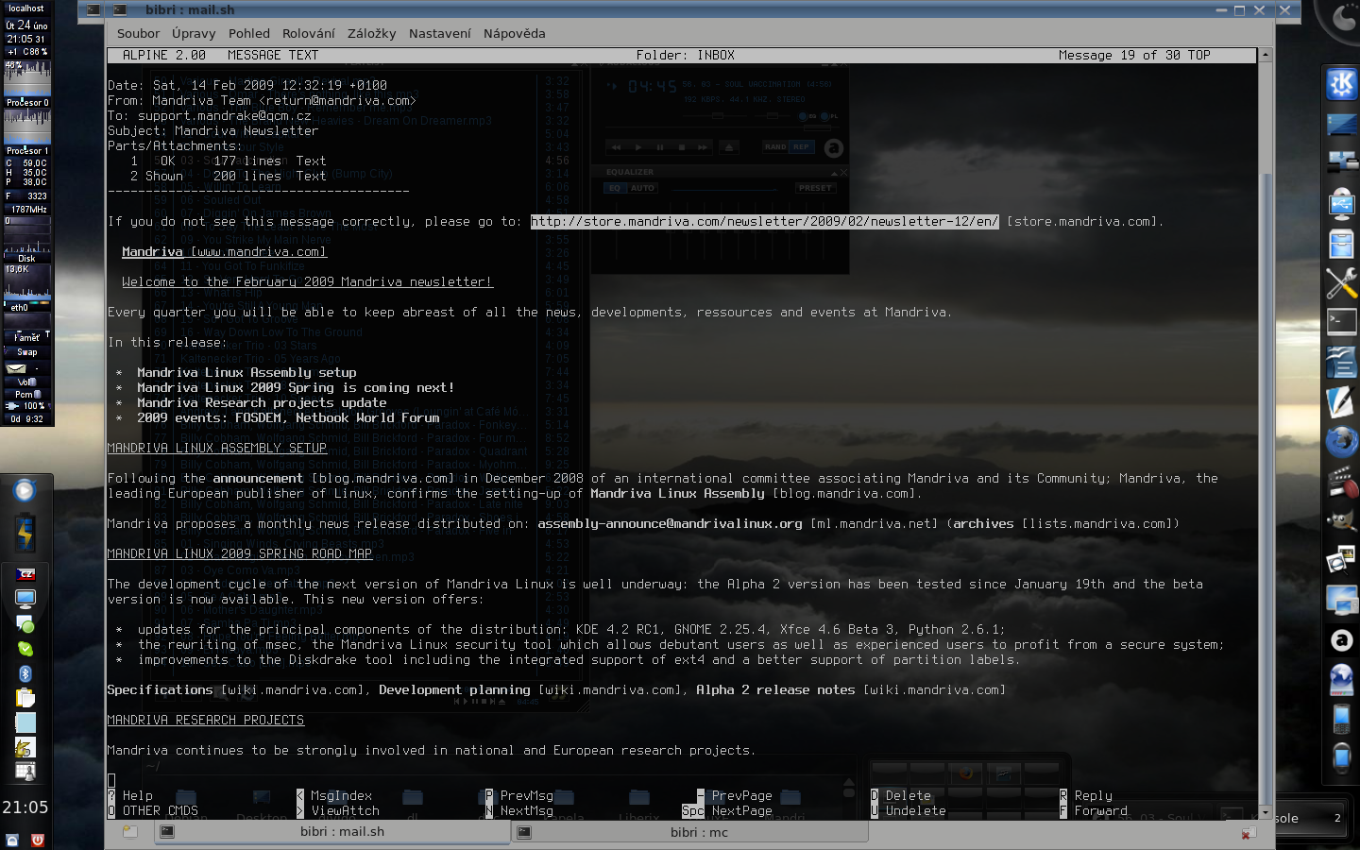This screenshot has width=1360, height=850.
Task: Click the Czech keyboard layout flag
Action: point(25,573)
